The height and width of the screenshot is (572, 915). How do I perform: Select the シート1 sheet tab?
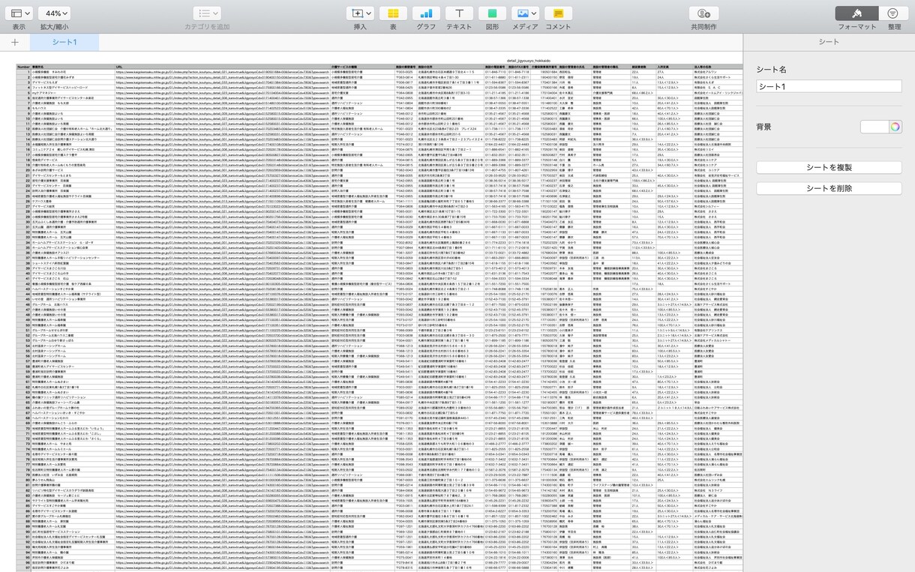[x=64, y=42]
